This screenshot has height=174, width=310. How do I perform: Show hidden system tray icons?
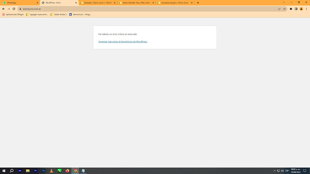pyautogui.click(x=275, y=171)
